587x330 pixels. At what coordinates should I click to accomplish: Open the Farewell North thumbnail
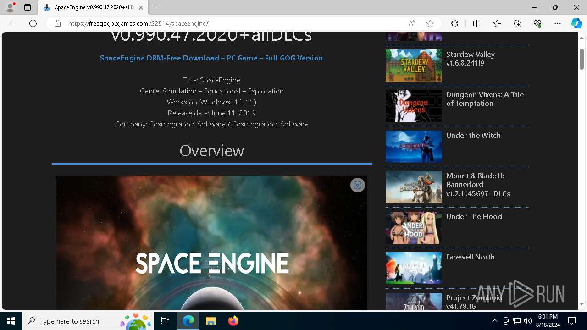(x=414, y=268)
